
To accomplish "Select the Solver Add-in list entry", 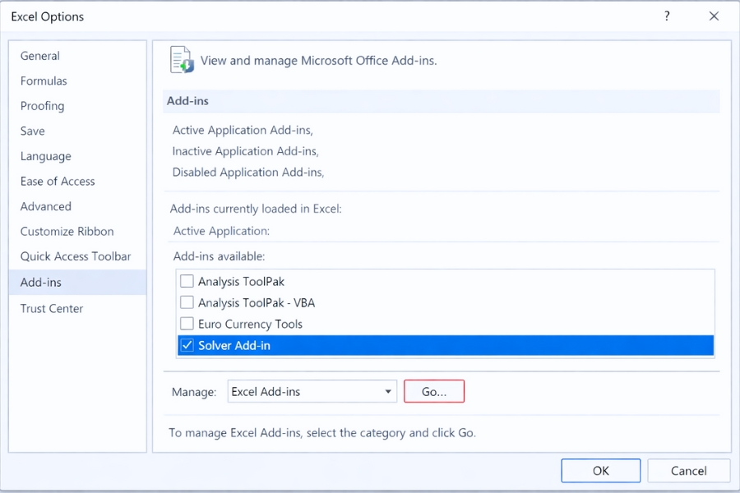I will [247, 345].
